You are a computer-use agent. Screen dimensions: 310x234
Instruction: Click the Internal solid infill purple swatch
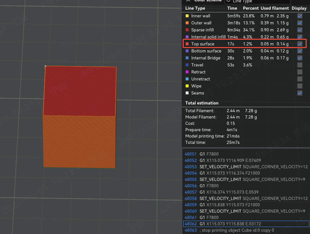click(187, 37)
